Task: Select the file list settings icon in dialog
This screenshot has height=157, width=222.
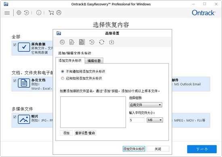Action: click(72, 42)
